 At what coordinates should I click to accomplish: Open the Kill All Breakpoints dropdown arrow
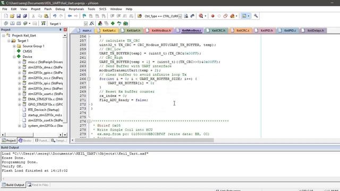coord(236,16)
